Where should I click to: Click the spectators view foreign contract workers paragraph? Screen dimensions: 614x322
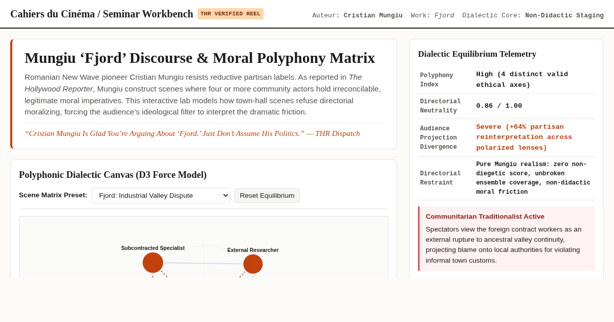point(507,245)
